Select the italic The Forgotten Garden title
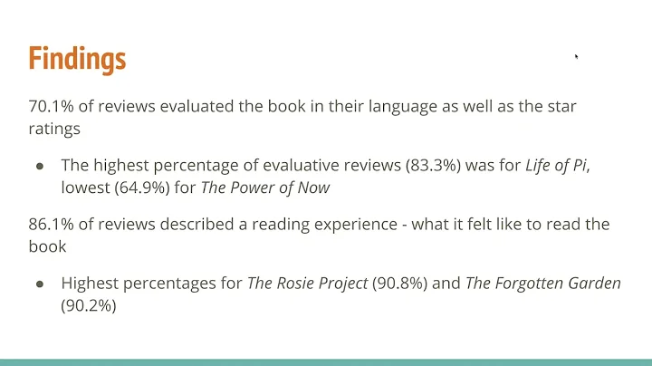This screenshot has width=652, height=366. pyautogui.click(x=543, y=284)
